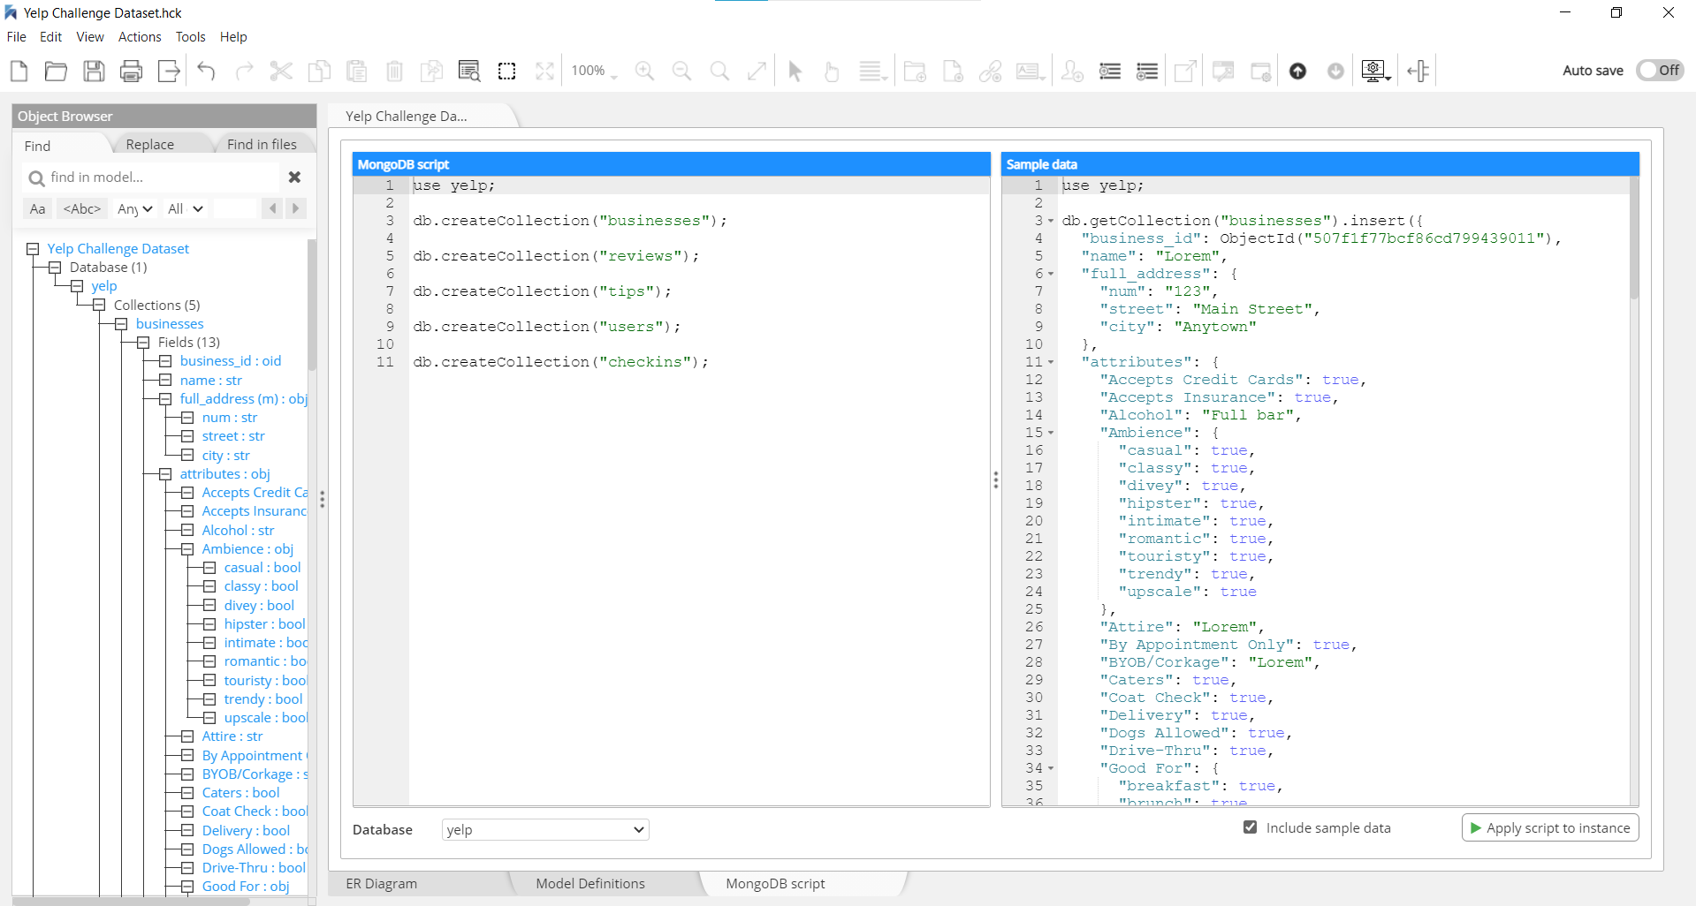Toggle the <Abc> whole word option
The height and width of the screenshot is (906, 1696).
click(82, 209)
